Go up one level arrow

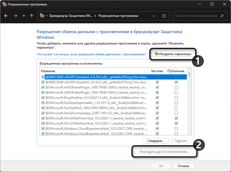pos(32,16)
